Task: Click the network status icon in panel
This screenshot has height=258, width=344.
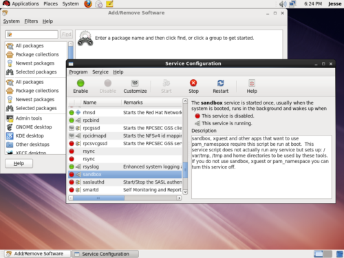Action: pos(292,4)
